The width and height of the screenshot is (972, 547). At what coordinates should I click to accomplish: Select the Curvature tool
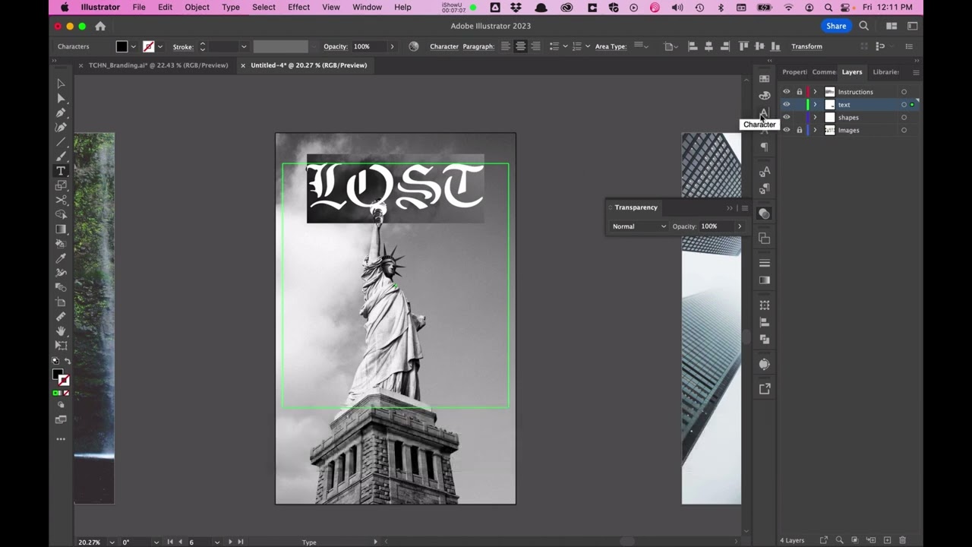tap(61, 127)
